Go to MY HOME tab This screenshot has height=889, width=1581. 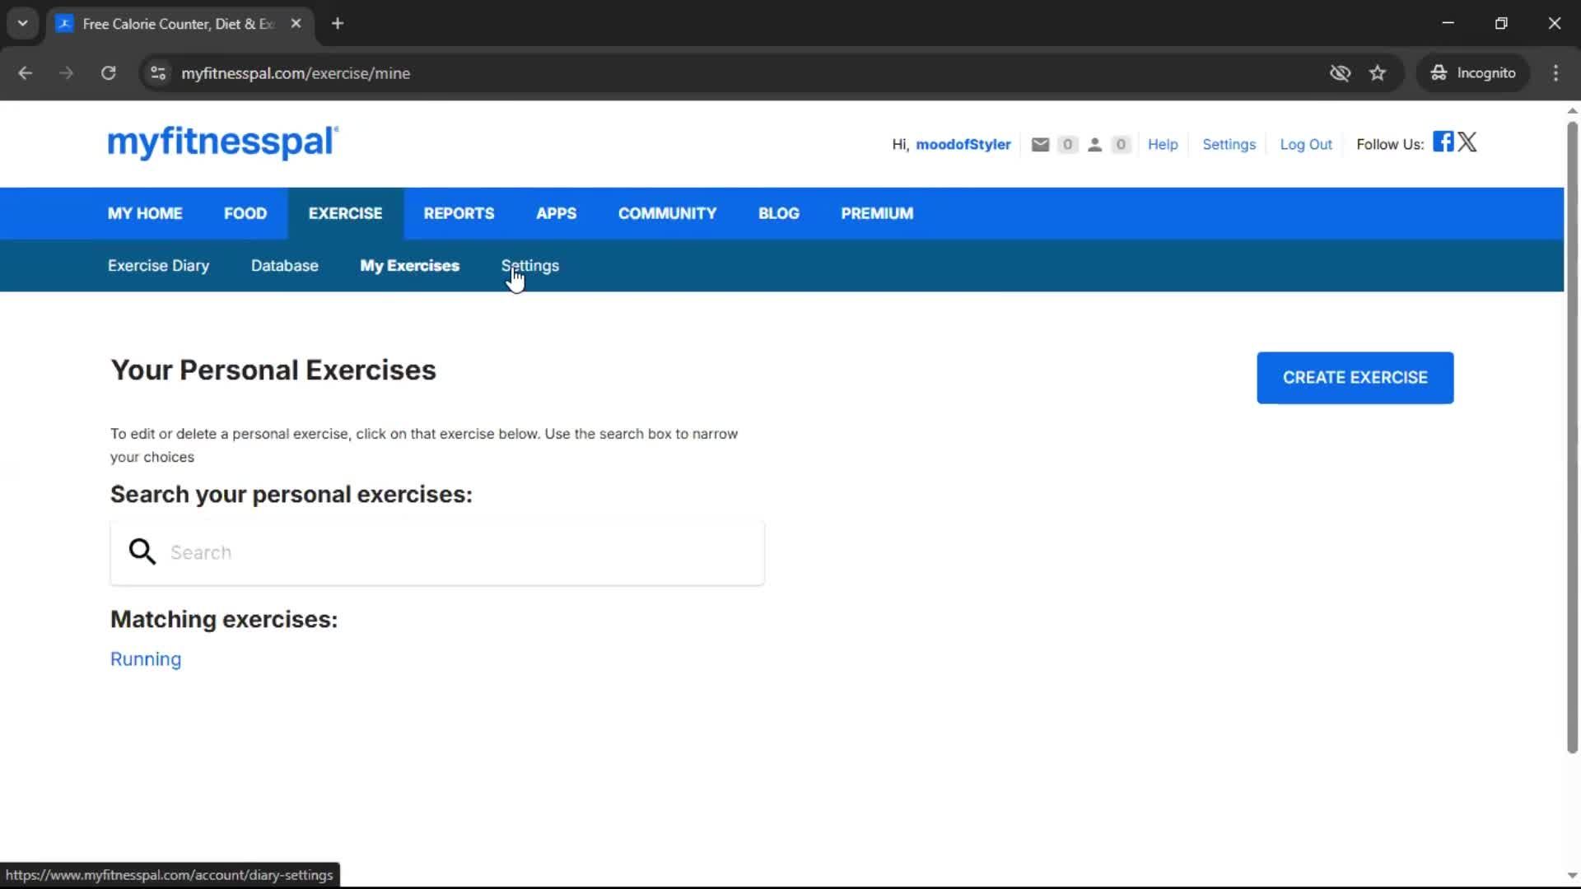[145, 213]
